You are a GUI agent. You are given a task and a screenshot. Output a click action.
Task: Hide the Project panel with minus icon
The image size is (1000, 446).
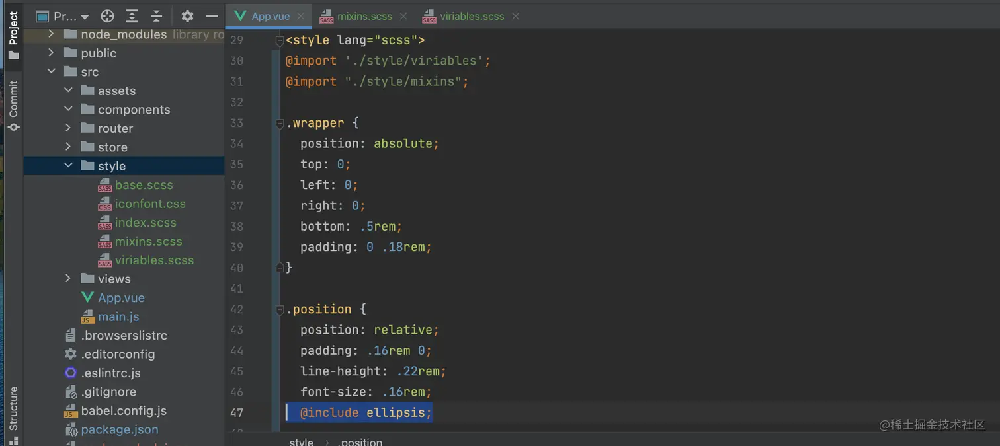pyautogui.click(x=212, y=16)
